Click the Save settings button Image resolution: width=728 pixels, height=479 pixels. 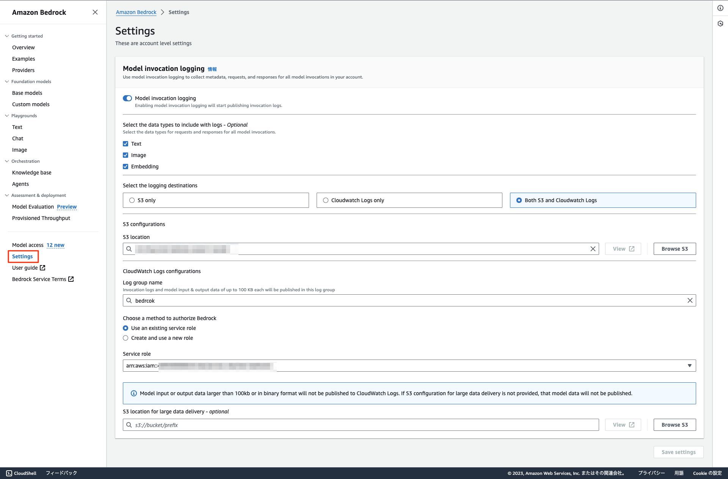click(x=678, y=452)
